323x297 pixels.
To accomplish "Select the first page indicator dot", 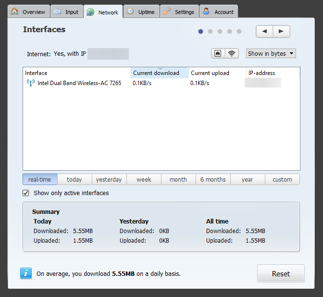I will click(x=200, y=32).
